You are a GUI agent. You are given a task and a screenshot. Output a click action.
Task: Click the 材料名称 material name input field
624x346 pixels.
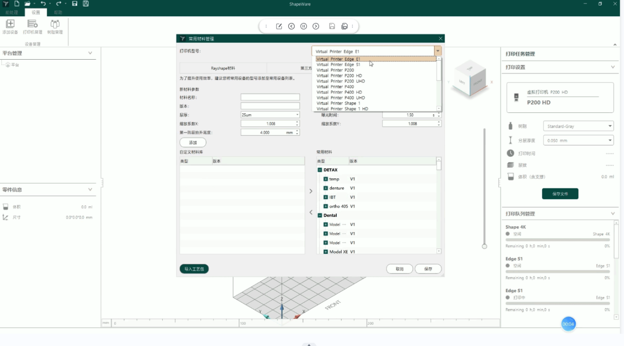[270, 98]
